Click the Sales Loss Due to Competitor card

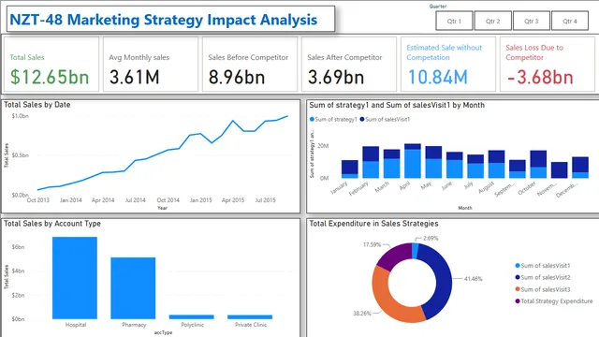(548, 65)
